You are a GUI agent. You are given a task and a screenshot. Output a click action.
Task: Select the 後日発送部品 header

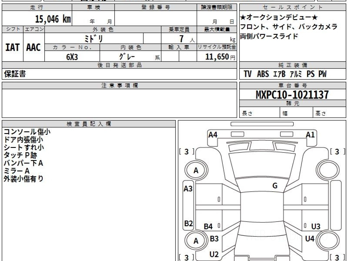[119, 65]
